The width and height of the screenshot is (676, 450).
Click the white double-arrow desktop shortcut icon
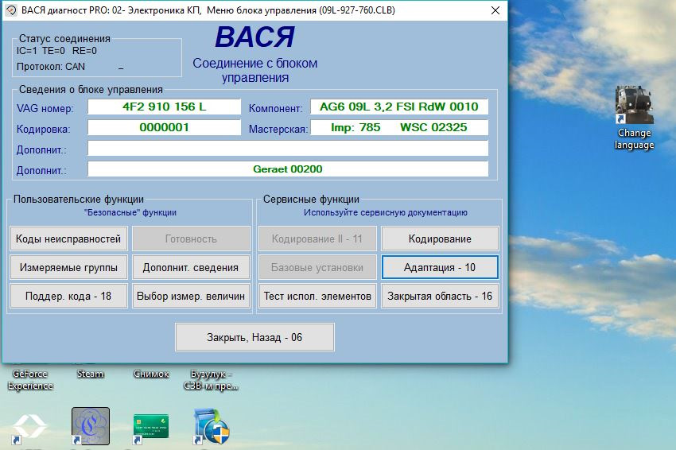point(29,425)
